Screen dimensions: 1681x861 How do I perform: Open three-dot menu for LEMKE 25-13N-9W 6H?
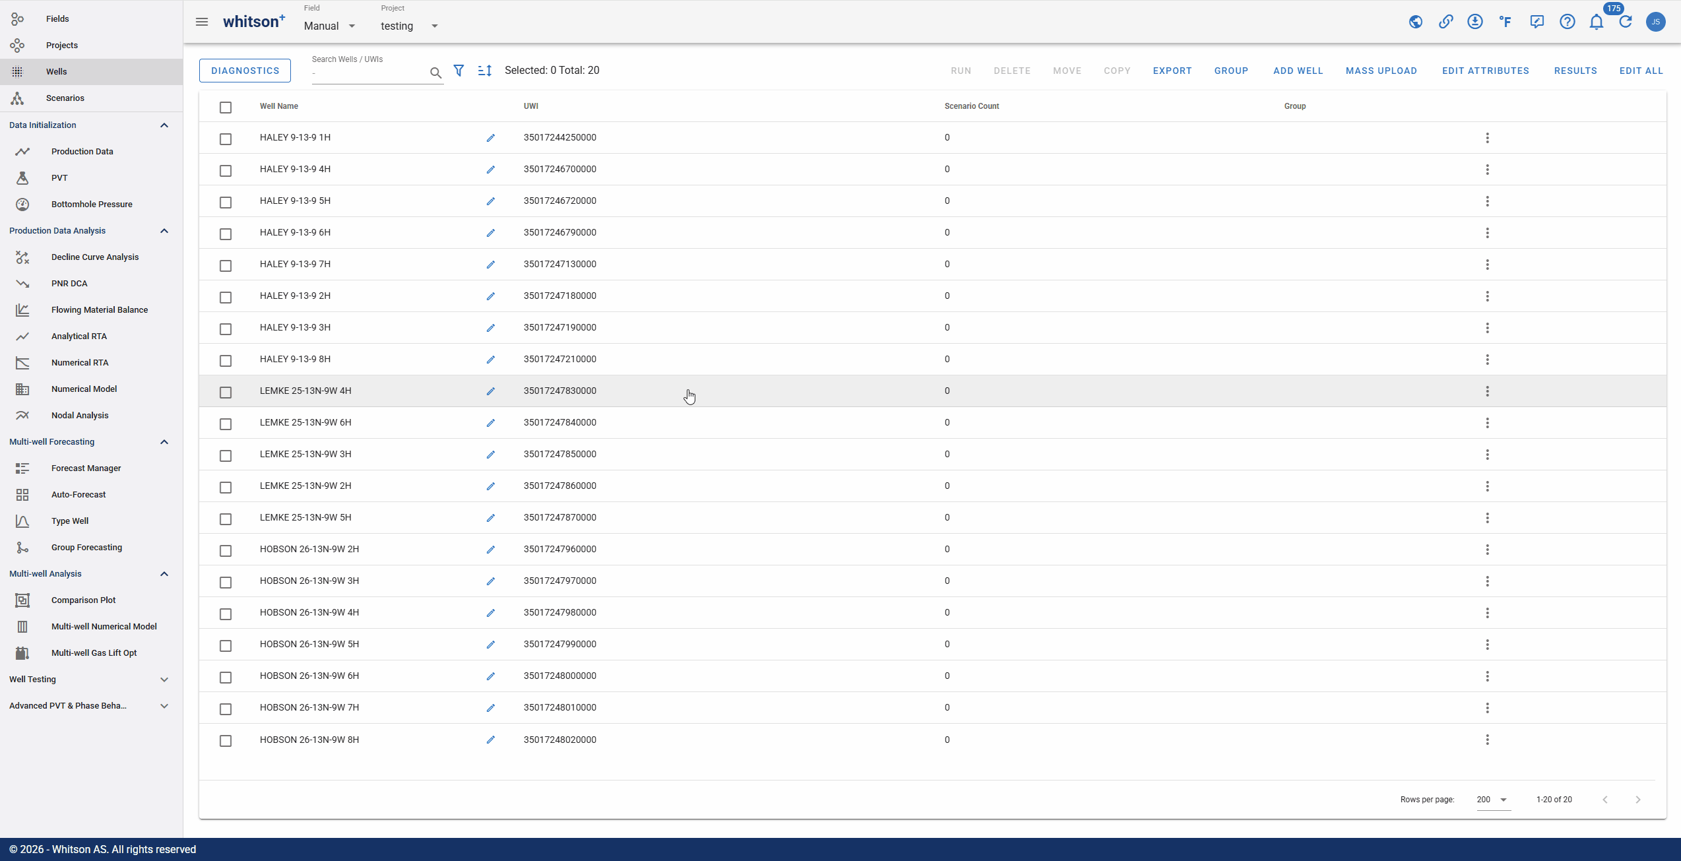tap(1487, 423)
